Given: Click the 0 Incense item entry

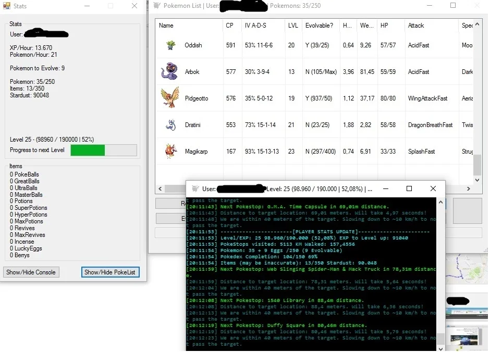Looking at the screenshot, I should point(22,242).
